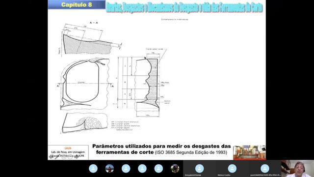
Task: Click the crater abbreviation legend (KF, KB, KM, KT)
Action: 126,126
